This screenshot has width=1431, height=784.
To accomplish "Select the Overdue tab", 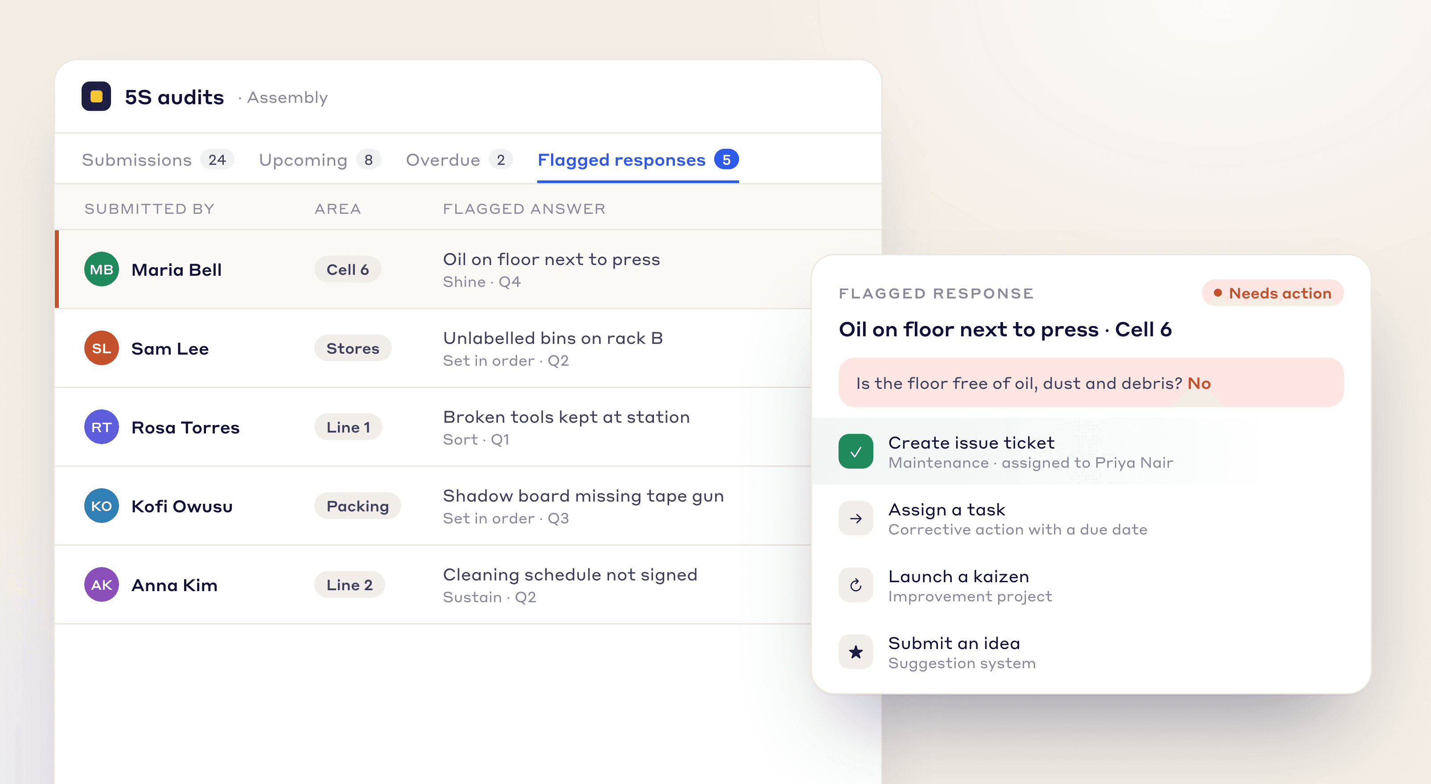I will tap(459, 160).
